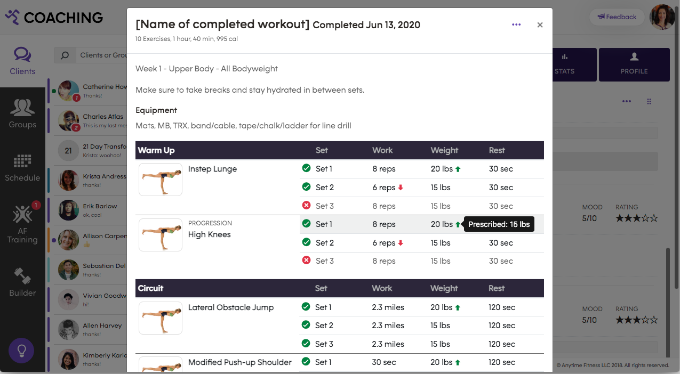Click green up arrow on Instep Lunge Set 1
680x374 pixels.
pyautogui.click(x=458, y=169)
